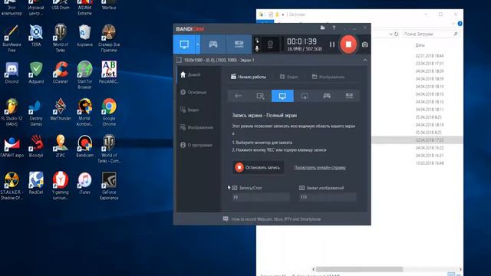This screenshot has width=491, height=276.
Task: Switch to Начало работы tab
Action: (x=249, y=77)
